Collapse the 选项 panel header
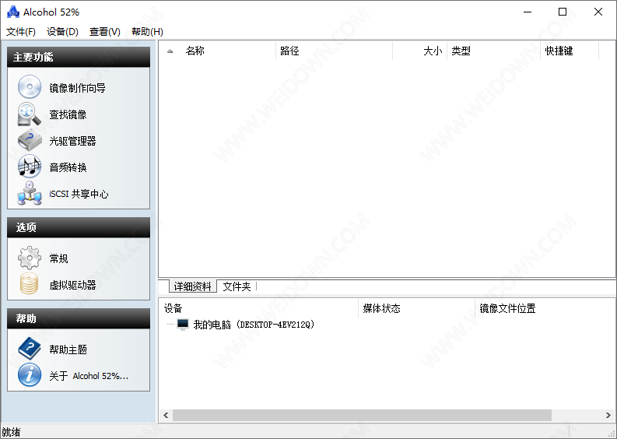This screenshot has width=617, height=439. [x=79, y=227]
